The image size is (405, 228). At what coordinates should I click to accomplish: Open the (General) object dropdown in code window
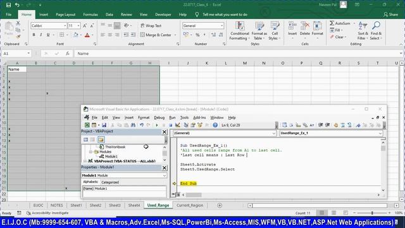[273, 134]
